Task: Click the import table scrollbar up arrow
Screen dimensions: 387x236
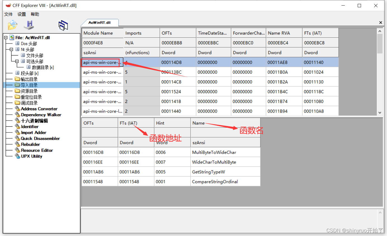Action: (x=380, y=31)
